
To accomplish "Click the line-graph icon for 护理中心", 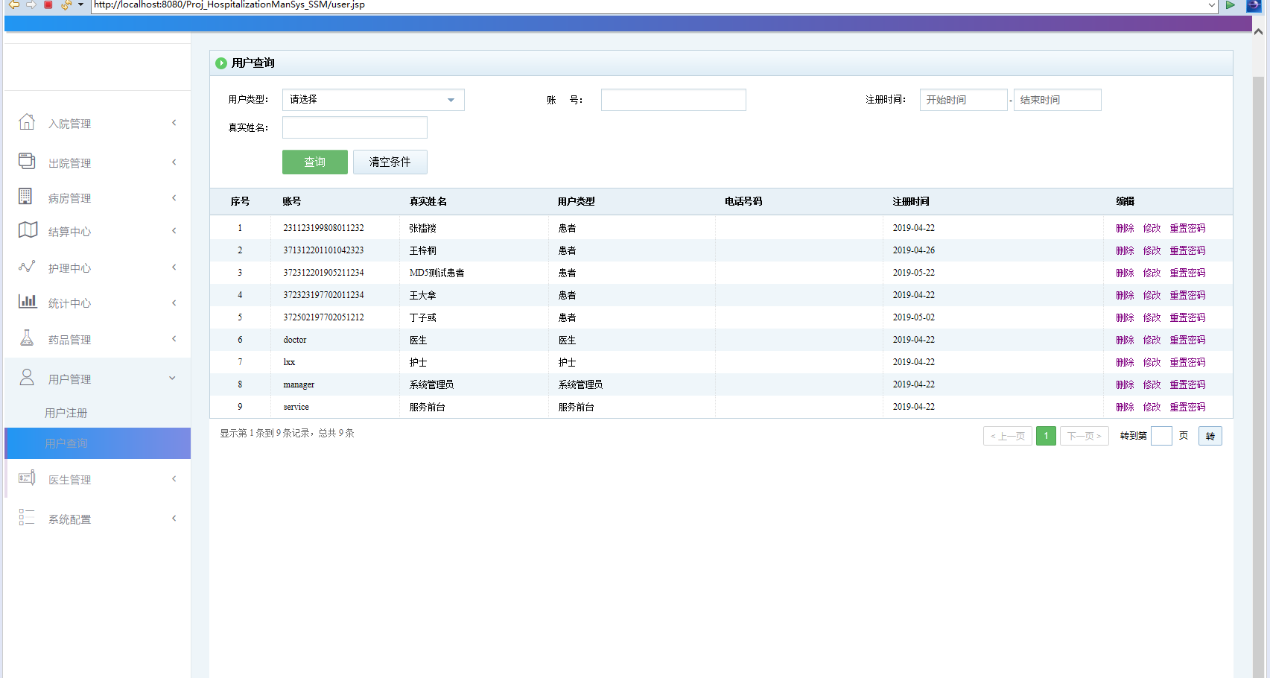I will coord(27,267).
